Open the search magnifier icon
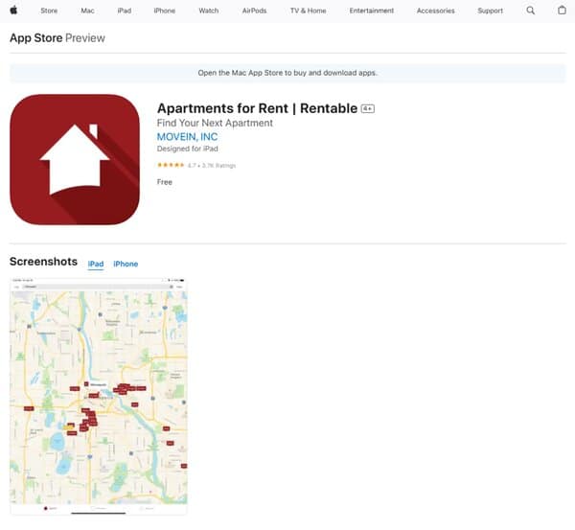 click(530, 11)
